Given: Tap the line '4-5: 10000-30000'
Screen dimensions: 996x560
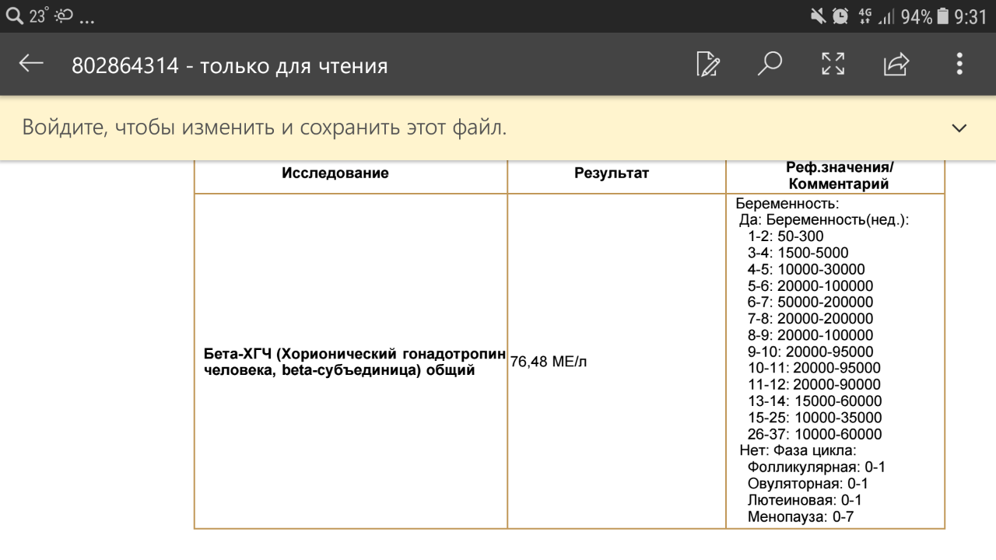Looking at the screenshot, I should [x=806, y=269].
